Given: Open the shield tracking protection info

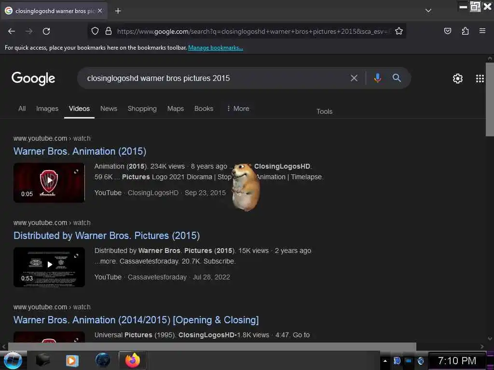Looking at the screenshot, I should [x=95, y=31].
